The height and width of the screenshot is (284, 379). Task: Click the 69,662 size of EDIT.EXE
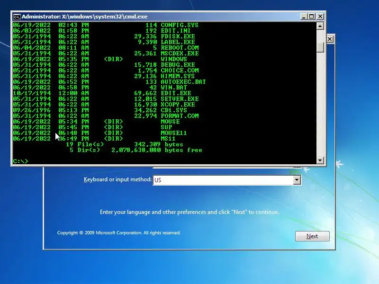pos(145,93)
